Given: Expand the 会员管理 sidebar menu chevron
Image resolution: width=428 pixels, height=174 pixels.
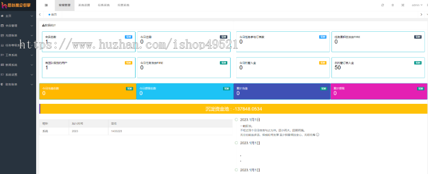Looking at the screenshot, I should (x=32, y=26).
